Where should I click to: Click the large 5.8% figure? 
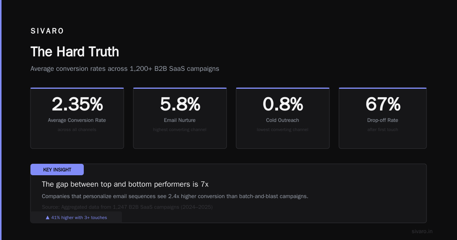[x=180, y=104]
